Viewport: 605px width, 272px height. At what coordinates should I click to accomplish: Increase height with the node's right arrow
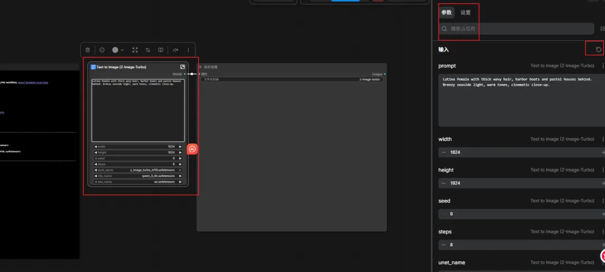(180, 153)
